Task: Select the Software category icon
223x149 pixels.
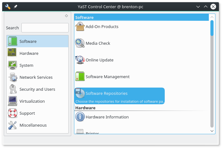Action: pyautogui.click(x=13, y=41)
